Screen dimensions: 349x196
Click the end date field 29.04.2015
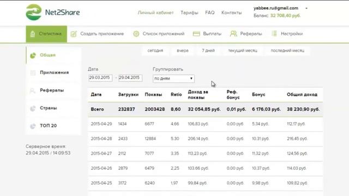130,78
